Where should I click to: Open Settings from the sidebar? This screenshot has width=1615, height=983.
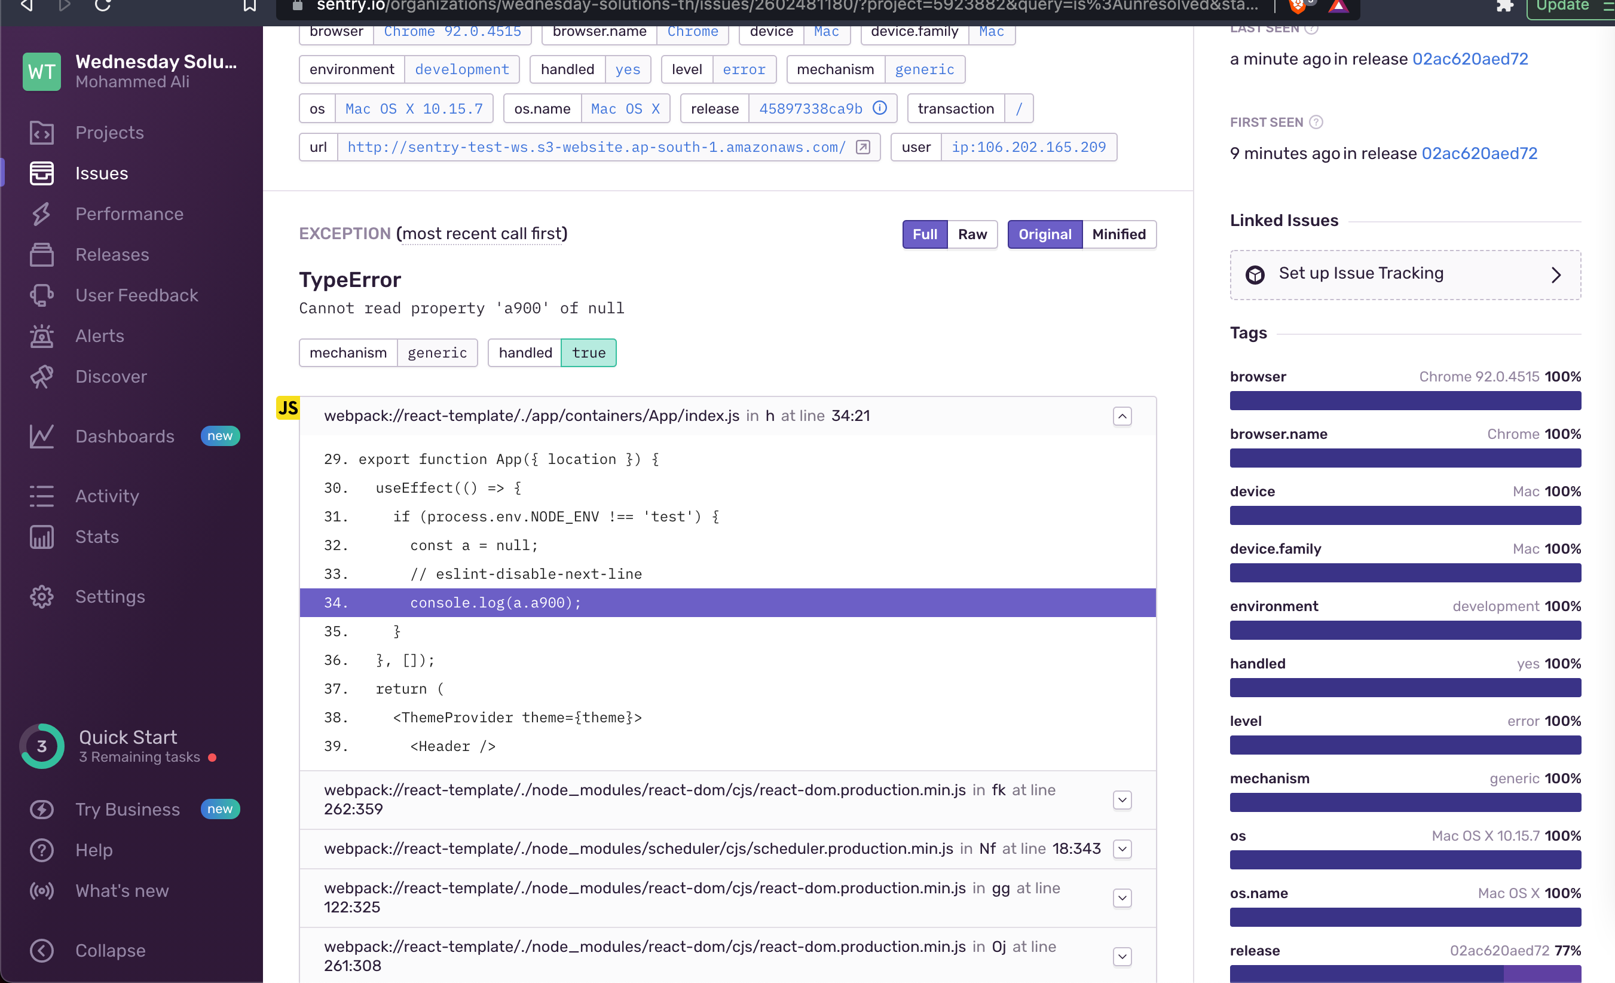pos(109,597)
